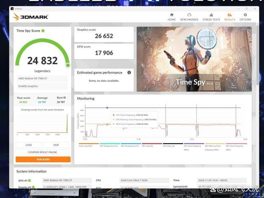The image size is (264, 198).
Task: Click the purple marker dot on the CPU clock line
Action: tap(107, 108)
